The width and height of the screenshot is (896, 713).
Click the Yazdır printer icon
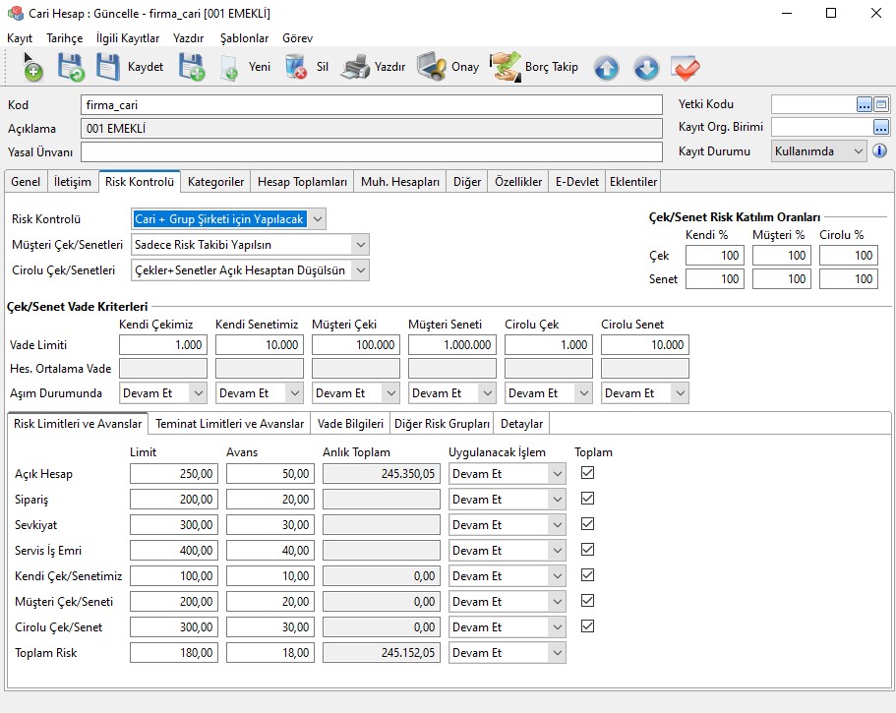[x=355, y=67]
